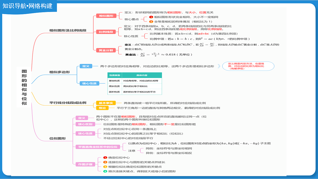
Task: Click the 核心性质 label under 比例线段
Action: point(131,36)
